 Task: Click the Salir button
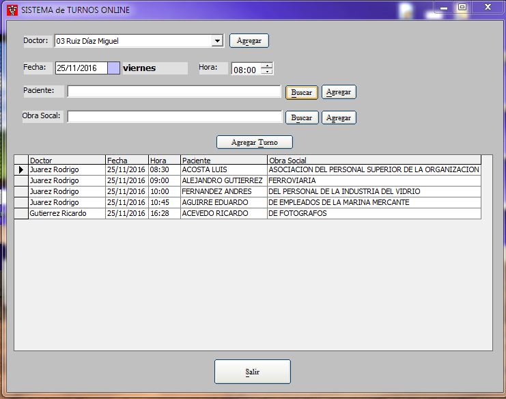click(x=253, y=372)
